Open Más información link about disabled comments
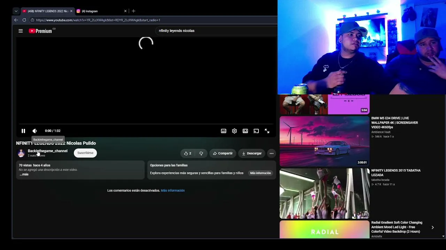Image resolution: width=446 pixels, height=250 pixels. pyautogui.click(x=173, y=190)
